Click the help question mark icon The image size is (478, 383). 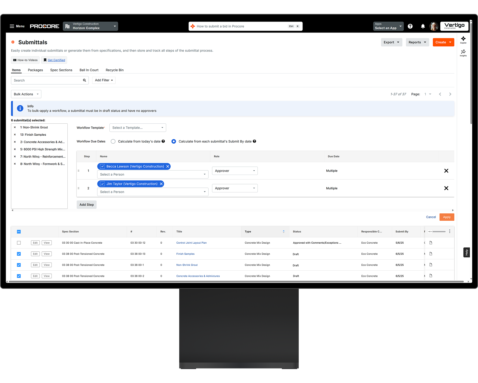[410, 26]
